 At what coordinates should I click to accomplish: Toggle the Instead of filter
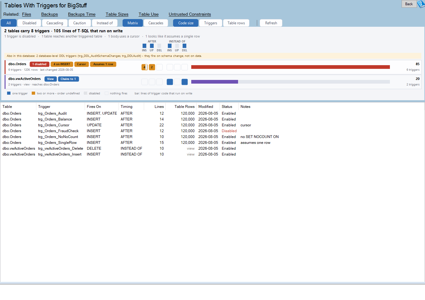click(105, 23)
